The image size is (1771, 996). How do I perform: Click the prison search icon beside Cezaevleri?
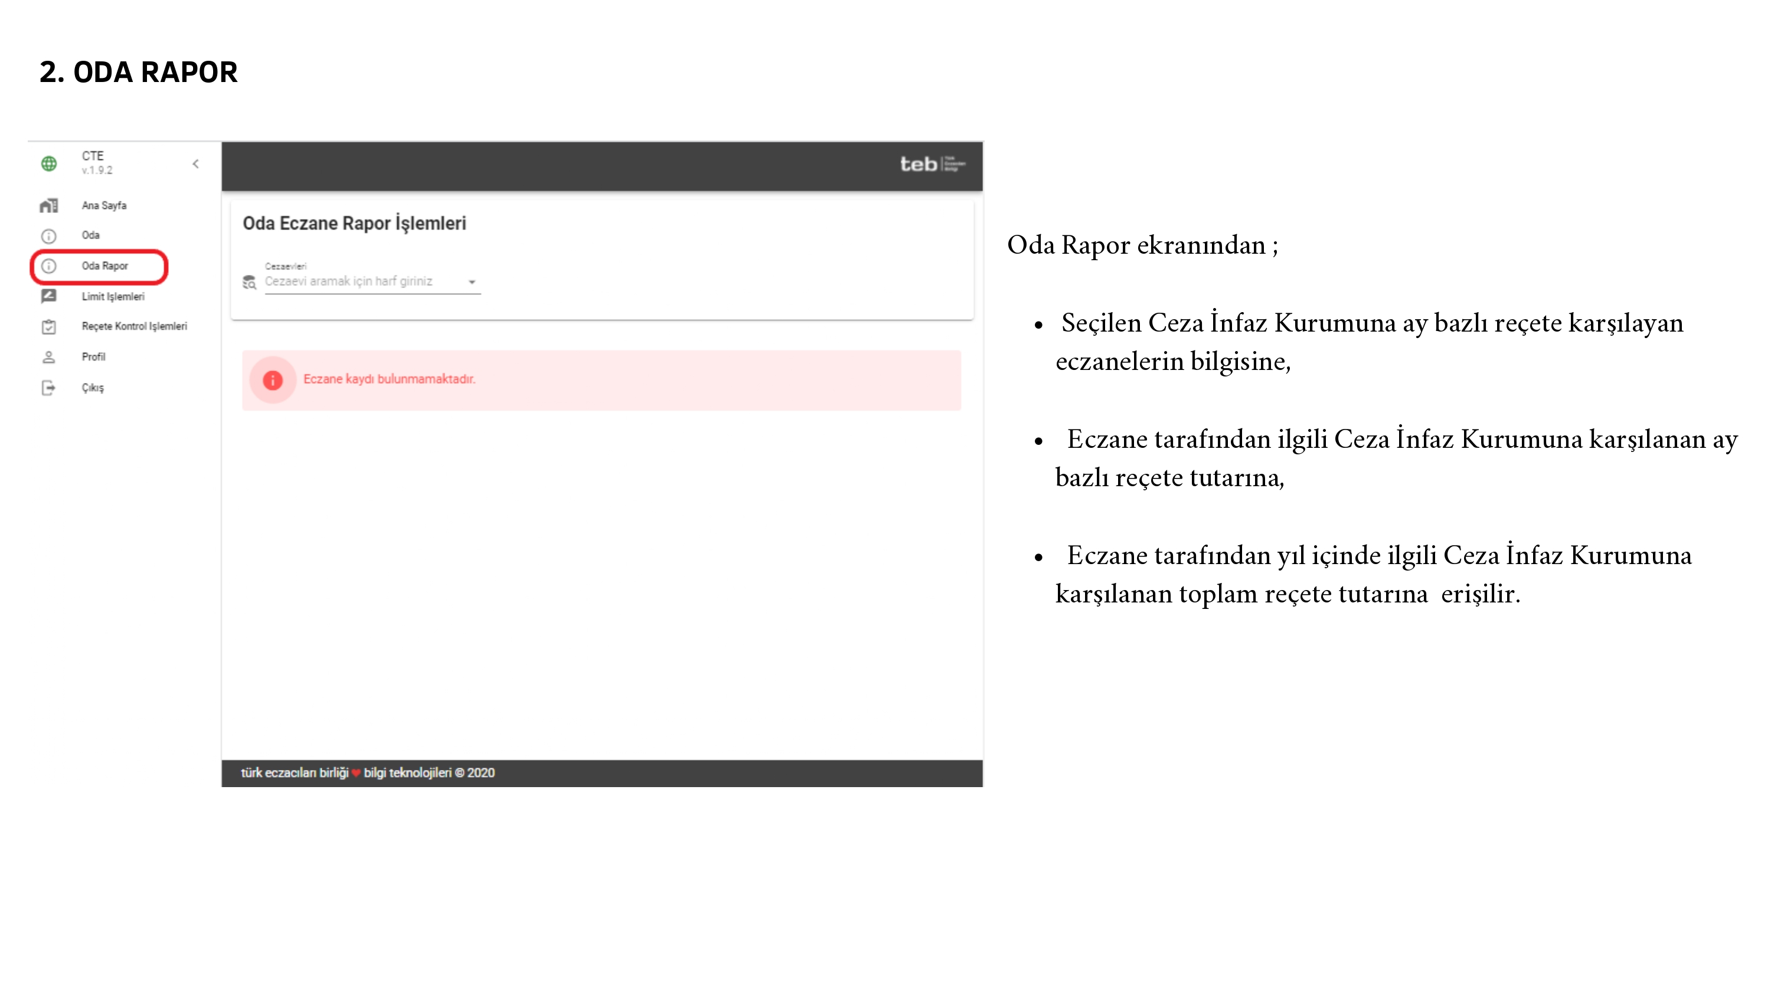(x=250, y=282)
